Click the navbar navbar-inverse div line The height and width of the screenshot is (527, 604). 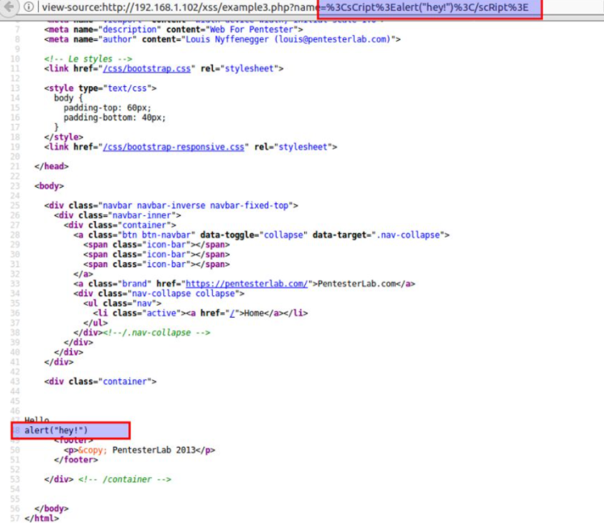tap(171, 206)
